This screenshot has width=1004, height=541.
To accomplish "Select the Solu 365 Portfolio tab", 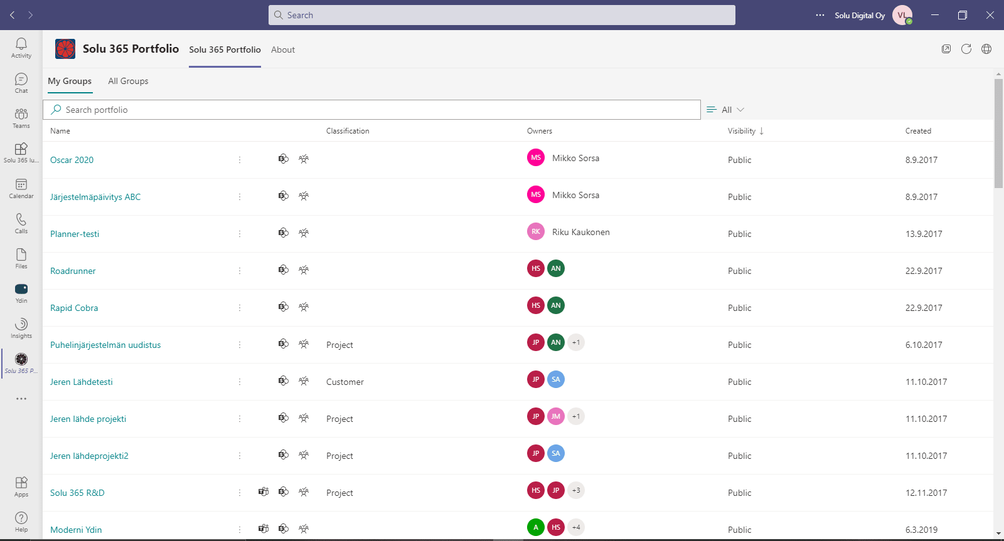I will (225, 50).
